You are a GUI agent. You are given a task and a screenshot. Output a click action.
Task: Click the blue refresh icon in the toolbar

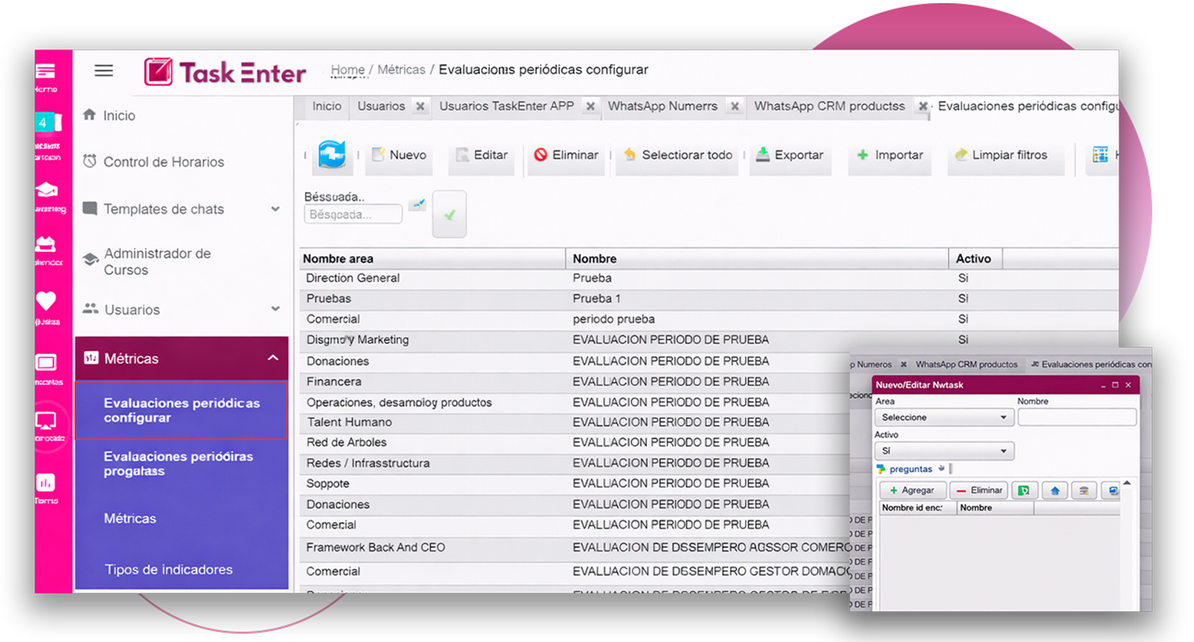coord(332,155)
